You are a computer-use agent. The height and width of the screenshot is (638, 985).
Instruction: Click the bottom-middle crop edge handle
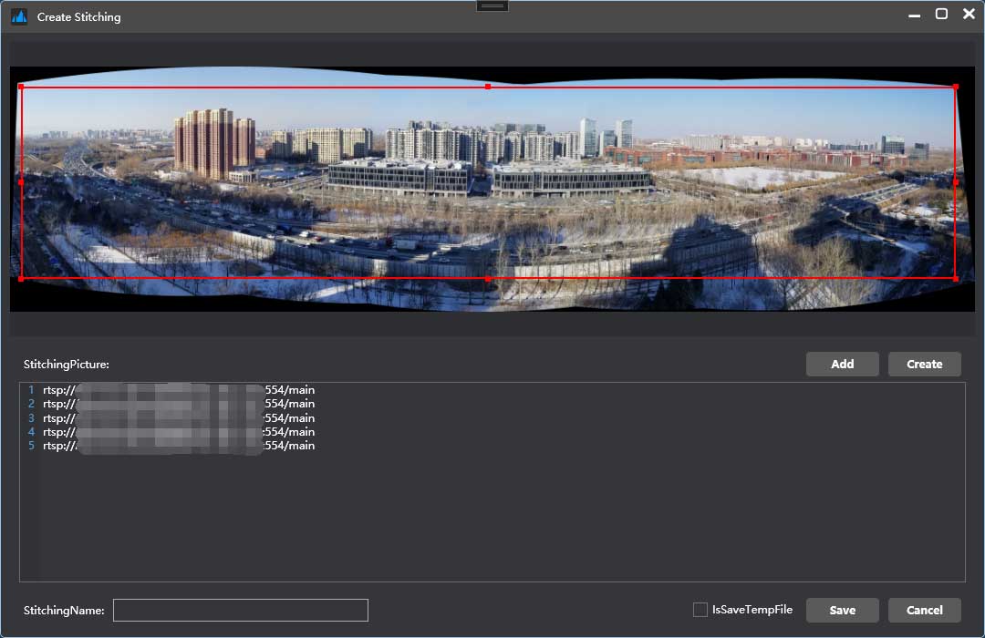[488, 278]
